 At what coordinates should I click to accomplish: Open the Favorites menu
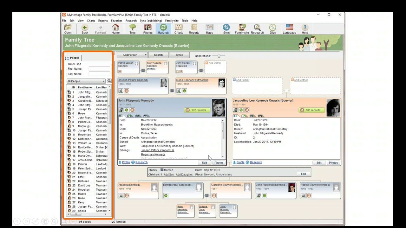point(116,21)
